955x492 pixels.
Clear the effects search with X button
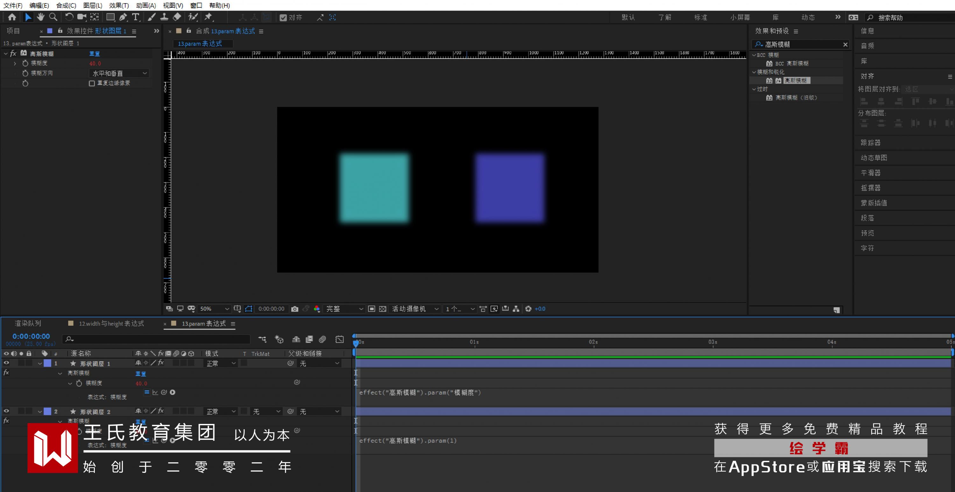click(845, 45)
